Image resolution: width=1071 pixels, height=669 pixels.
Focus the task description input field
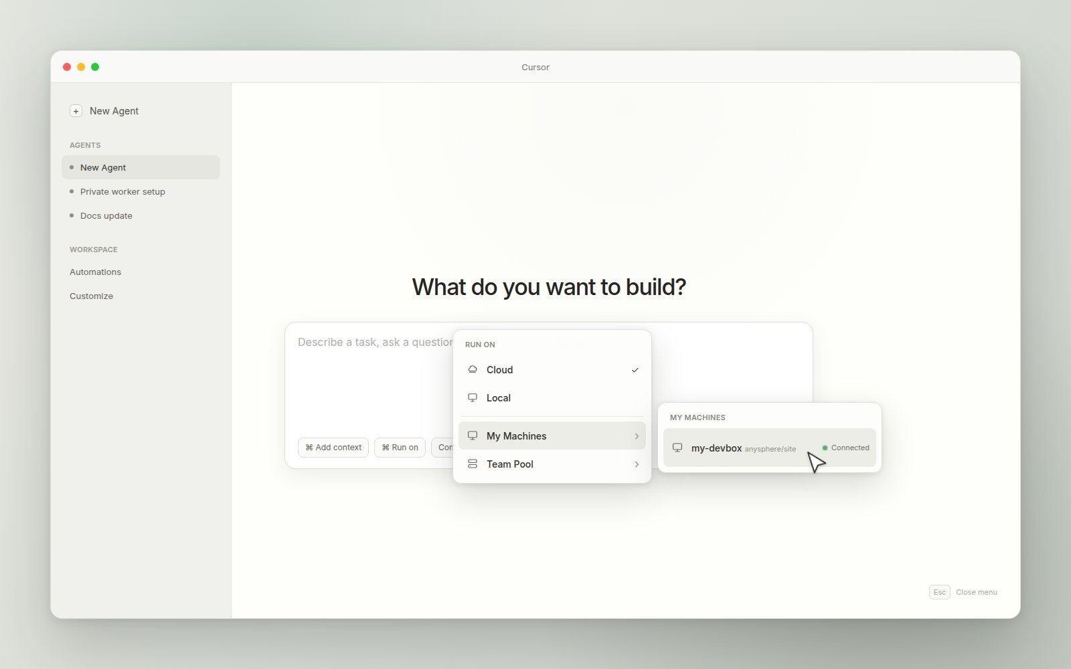pos(375,343)
